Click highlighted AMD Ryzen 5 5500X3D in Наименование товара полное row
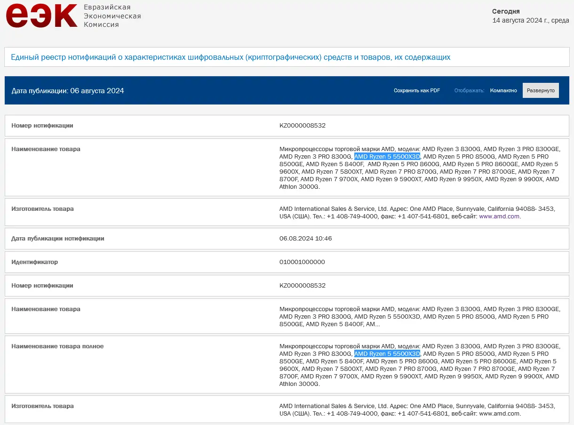 387,354
